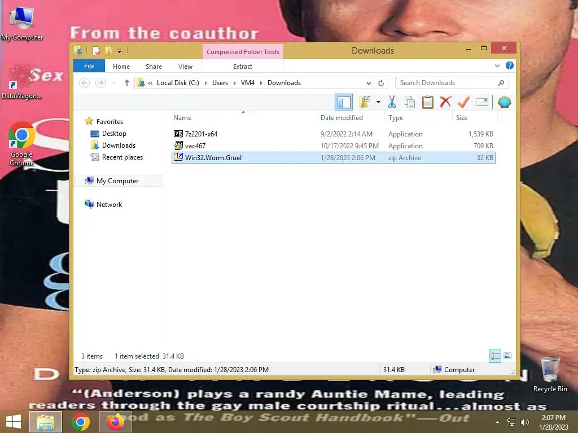Click the Properties quick access icon

(x=96, y=50)
